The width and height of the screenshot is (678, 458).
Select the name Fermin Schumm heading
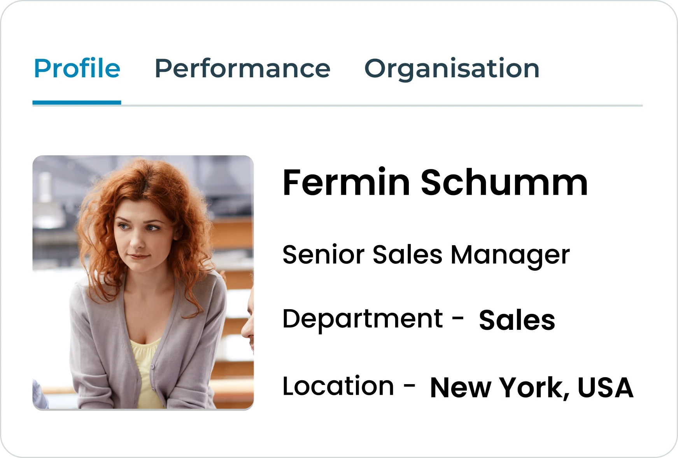click(x=435, y=182)
